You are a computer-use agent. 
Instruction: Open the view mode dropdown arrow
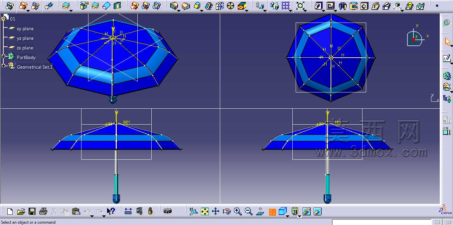click(x=299, y=216)
